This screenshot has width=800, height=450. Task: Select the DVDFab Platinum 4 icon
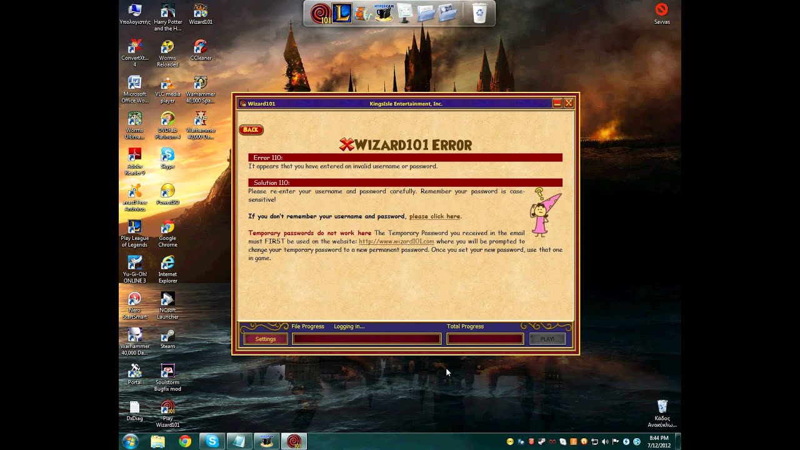pos(167,126)
